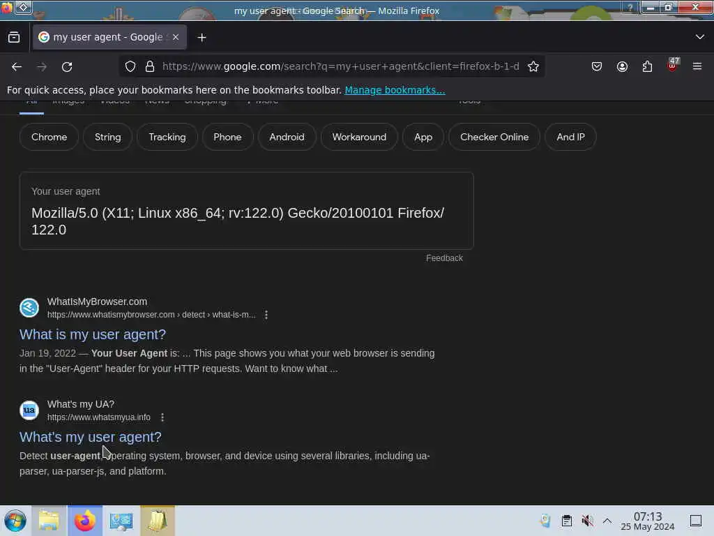Select the And IP filter chip
714x536 pixels.
[x=570, y=137]
